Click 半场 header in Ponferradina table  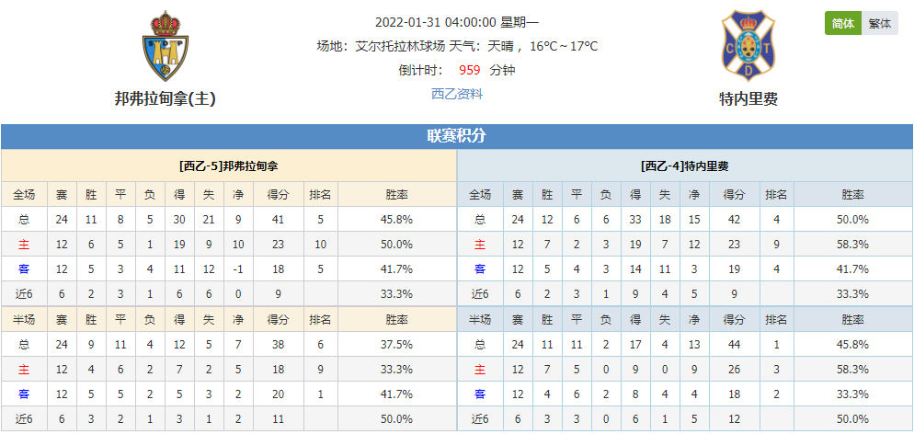pyautogui.click(x=24, y=319)
